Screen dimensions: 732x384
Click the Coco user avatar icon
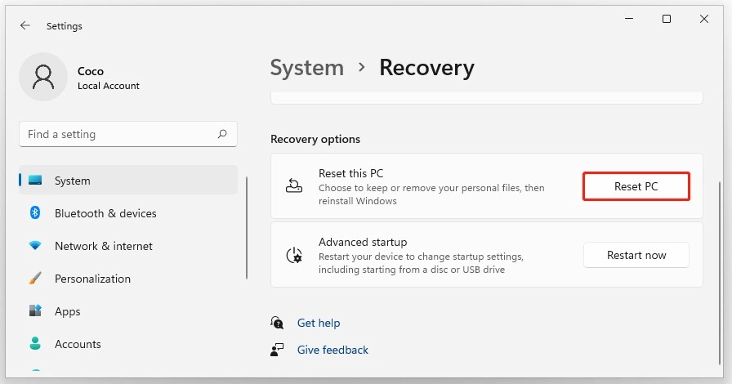(42, 78)
